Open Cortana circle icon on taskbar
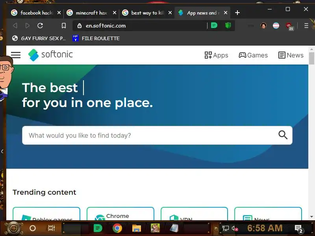This screenshot has height=236, width=315. [x=33, y=228]
